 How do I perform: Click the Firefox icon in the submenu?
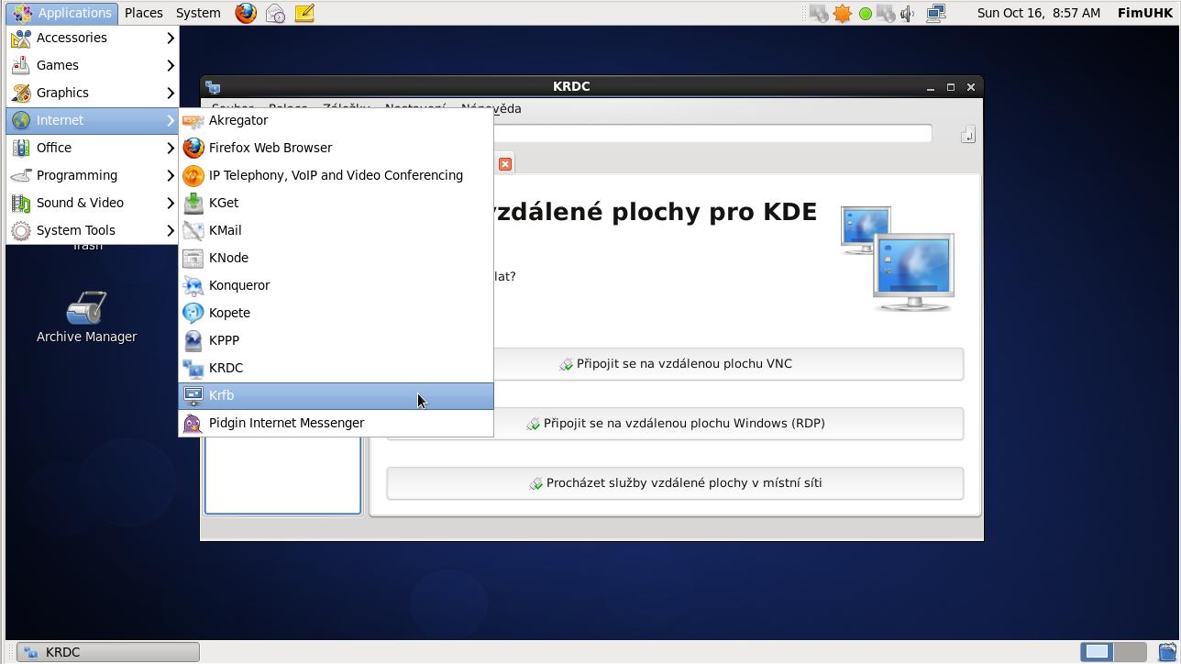point(193,148)
